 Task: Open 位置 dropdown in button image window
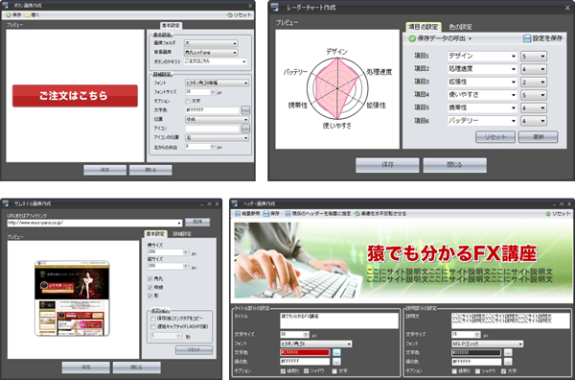click(x=218, y=119)
